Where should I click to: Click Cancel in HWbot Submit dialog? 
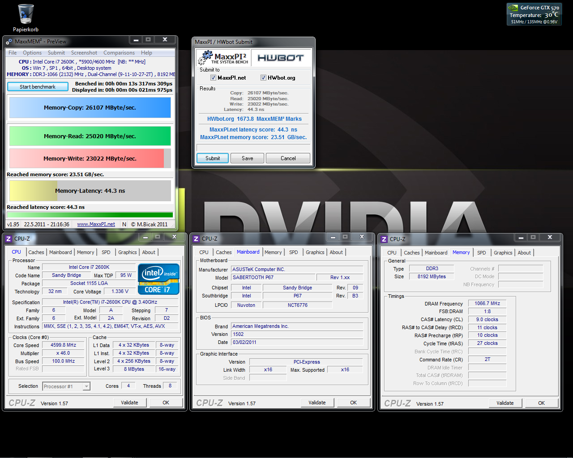click(288, 158)
